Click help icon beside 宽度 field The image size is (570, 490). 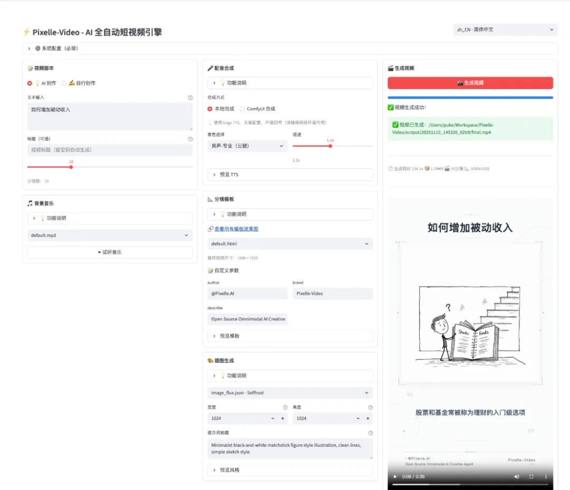tap(285, 408)
